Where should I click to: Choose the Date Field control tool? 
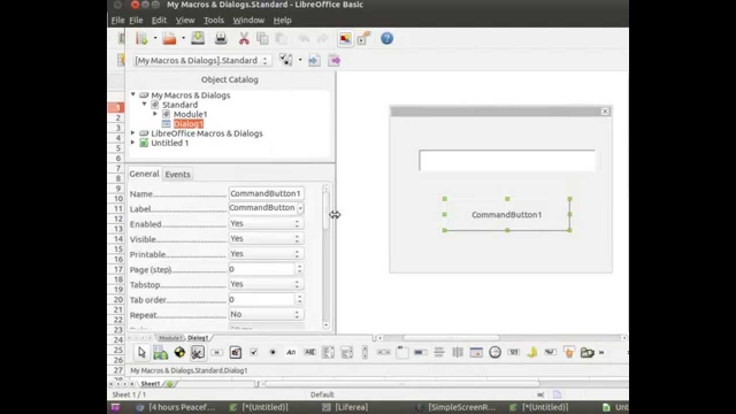[x=477, y=352]
